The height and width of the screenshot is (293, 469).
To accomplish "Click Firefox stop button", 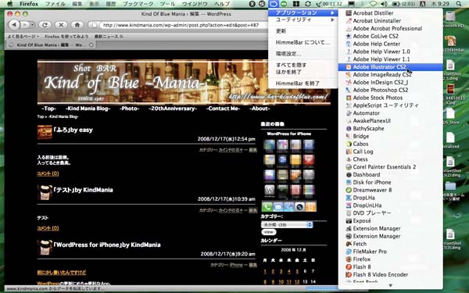I will (61, 25).
